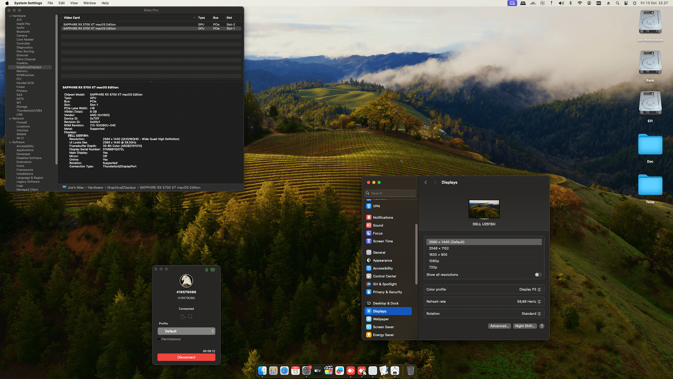
Task: Click the Night Shift button
Action: coord(525,326)
